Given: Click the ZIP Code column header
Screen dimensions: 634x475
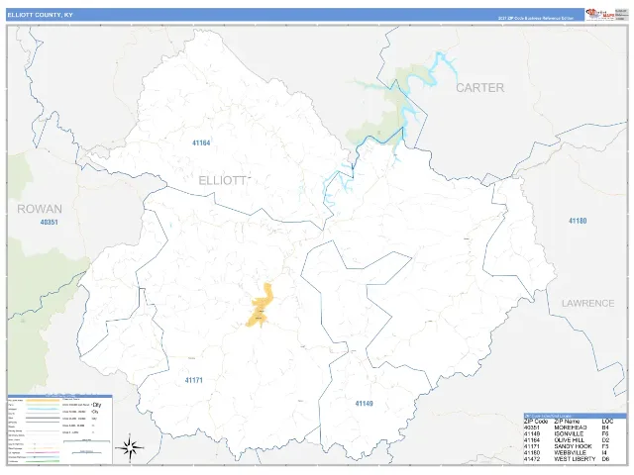Looking at the screenshot, I should (536, 422).
